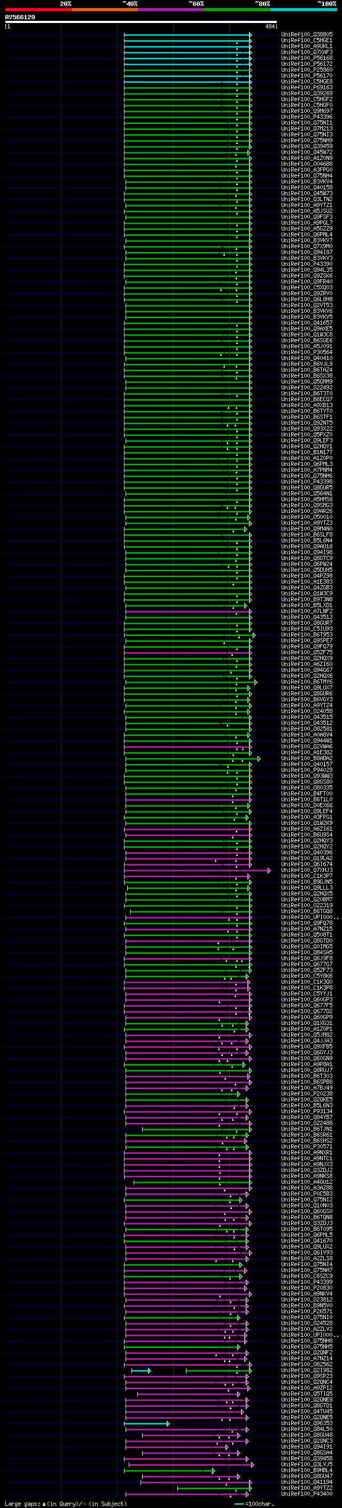The width and height of the screenshot is (342, 1508).
Task: Select hit UniRef100_Q7XHJ3
Action: coord(307,870)
